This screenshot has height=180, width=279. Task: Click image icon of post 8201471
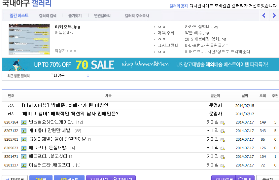(24, 157)
